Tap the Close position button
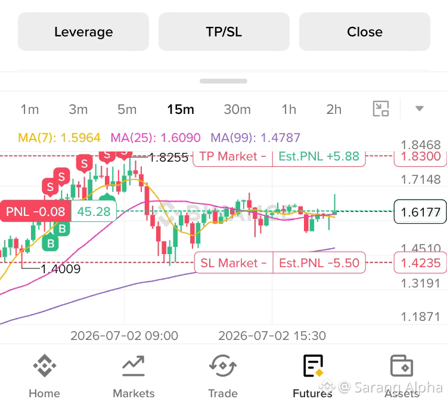 [x=365, y=32]
